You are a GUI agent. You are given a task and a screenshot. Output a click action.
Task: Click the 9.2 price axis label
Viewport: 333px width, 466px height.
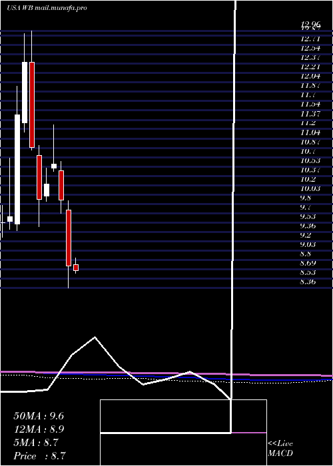[x=306, y=236]
